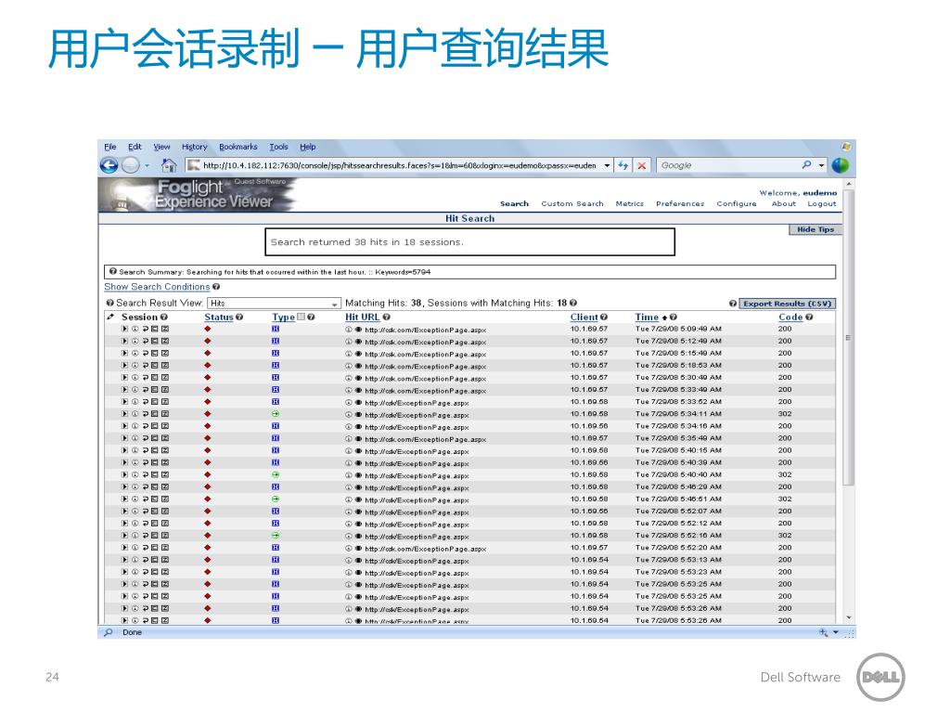Click Export Results (CSV) button
Viewport: 950px width, 713px height.
tap(787, 304)
